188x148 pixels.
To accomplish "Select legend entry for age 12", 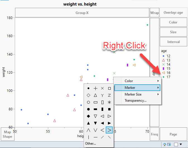I will pyautogui.click(x=166, y=56).
